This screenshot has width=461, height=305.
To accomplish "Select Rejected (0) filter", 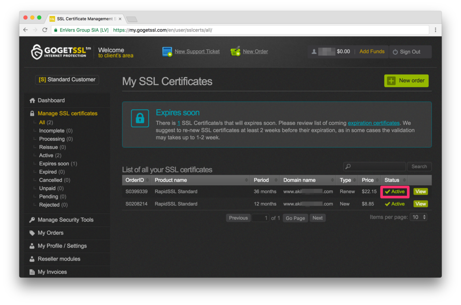I will point(53,205).
